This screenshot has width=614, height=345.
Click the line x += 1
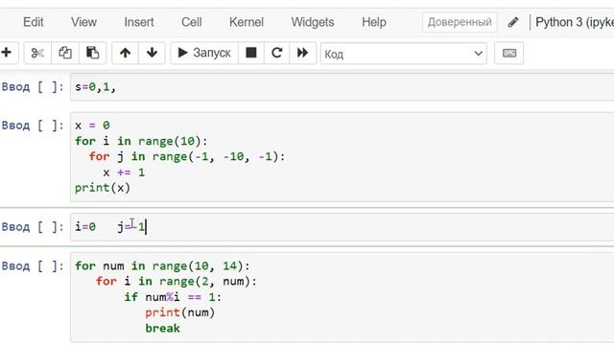[x=124, y=172]
